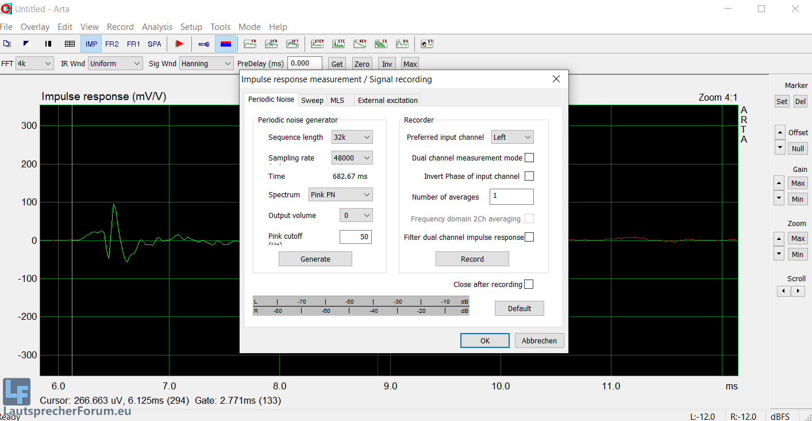Image resolution: width=812 pixels, height=421 pixels.
Task: Click the Number of averages field
Action: click(511, 197)
